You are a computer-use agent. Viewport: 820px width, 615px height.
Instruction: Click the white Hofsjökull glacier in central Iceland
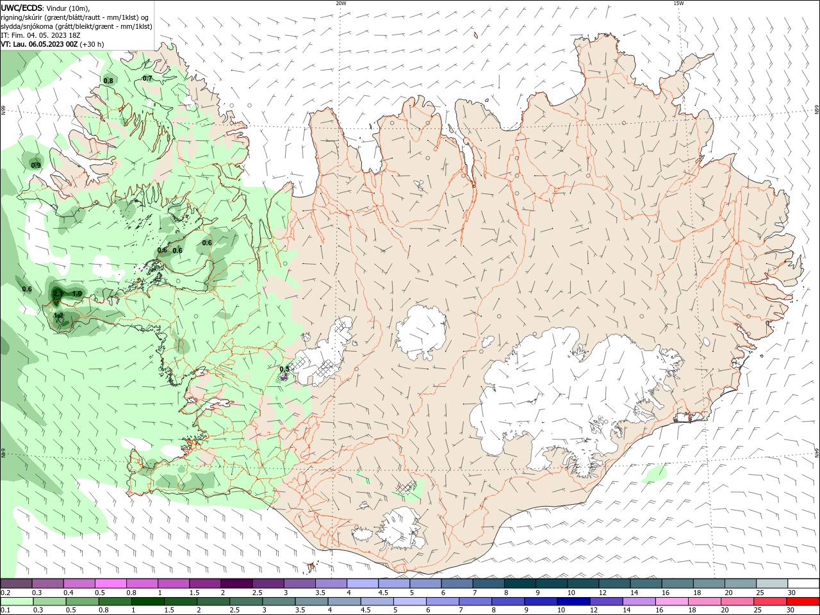click(x=421, y=332)
